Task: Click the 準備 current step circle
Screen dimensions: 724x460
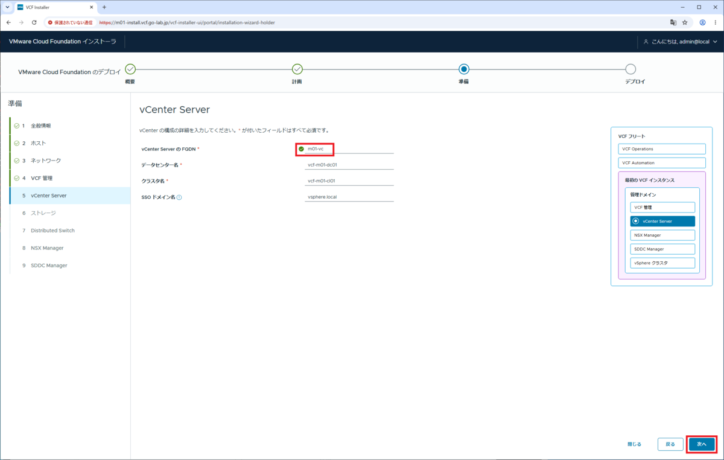Action: 463,69
